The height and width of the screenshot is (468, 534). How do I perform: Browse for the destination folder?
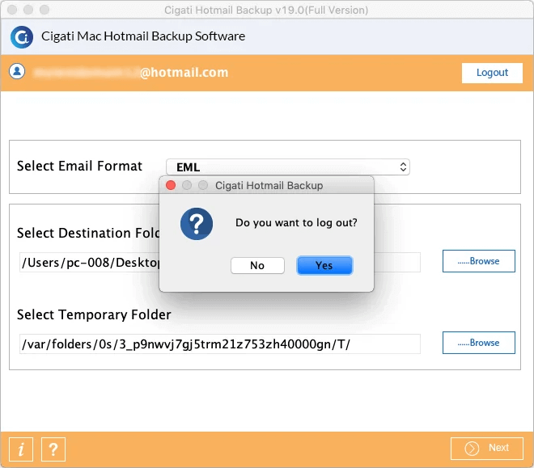tap(478, 261)
